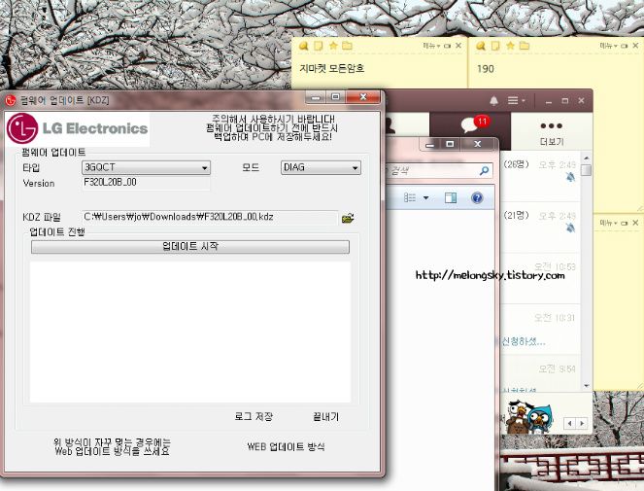Click KDZ 파일 path field

pos(210,217)
